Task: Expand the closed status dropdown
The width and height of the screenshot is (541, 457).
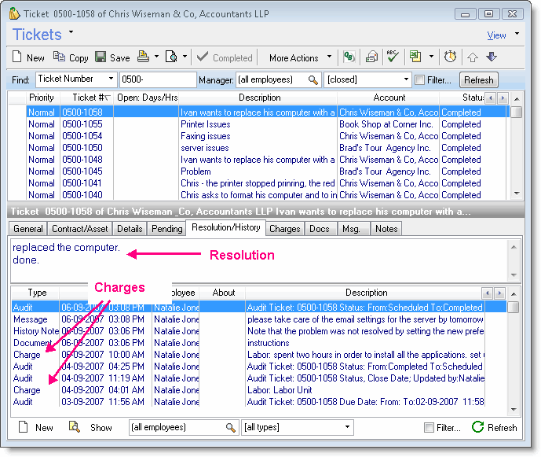Action: click(x=406, y=79)
